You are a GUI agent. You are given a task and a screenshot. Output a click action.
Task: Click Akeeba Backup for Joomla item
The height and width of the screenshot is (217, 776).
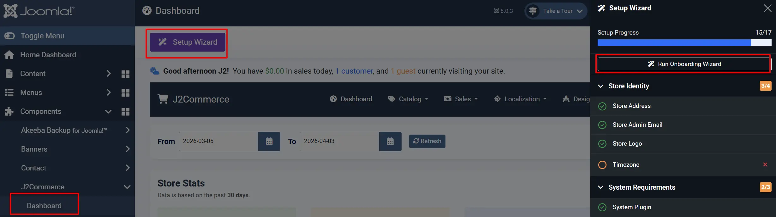click(x=64, y=130)
